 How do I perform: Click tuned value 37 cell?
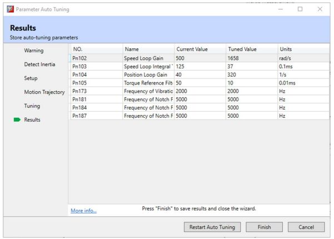coord(252,67)
